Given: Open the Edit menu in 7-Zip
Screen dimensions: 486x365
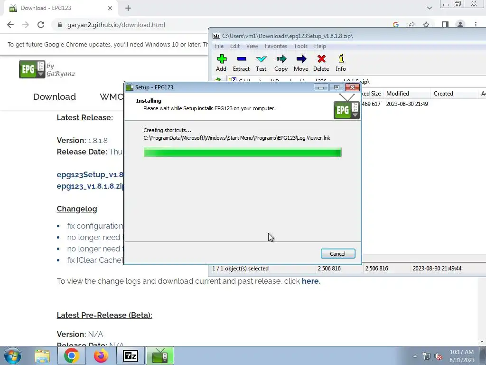Looking at the screenshot, I should pyautogui.click(x=234, y=46).
